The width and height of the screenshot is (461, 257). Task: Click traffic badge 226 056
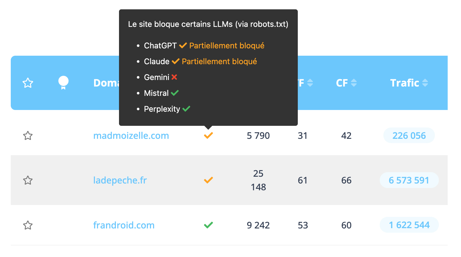(409, 136)
